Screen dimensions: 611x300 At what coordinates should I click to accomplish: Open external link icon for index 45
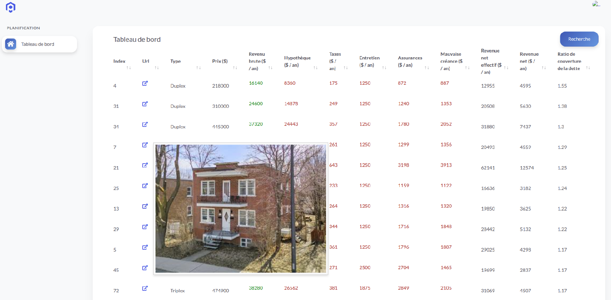click(x=145, y=268)
